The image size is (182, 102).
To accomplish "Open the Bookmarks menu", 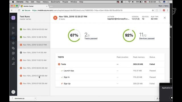I will (55, 2).
